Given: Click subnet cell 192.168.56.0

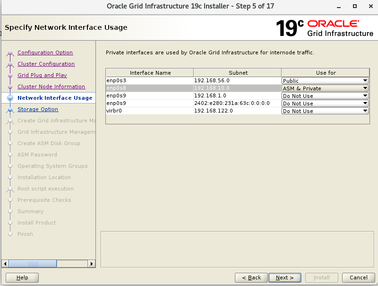Looking at the screenshot, I should 237,80.
